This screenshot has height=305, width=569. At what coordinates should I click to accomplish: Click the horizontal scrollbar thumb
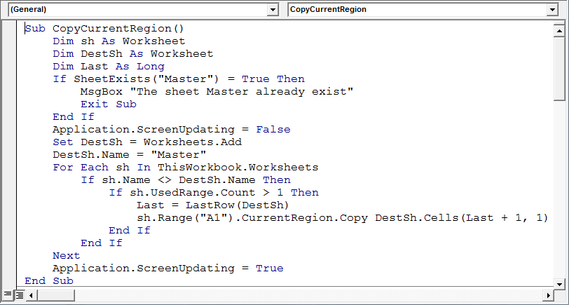tap(55, 295)
